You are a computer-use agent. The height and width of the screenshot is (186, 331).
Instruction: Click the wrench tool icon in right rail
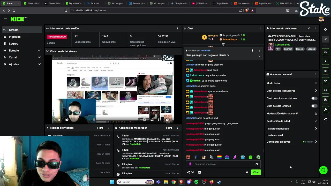326,110
